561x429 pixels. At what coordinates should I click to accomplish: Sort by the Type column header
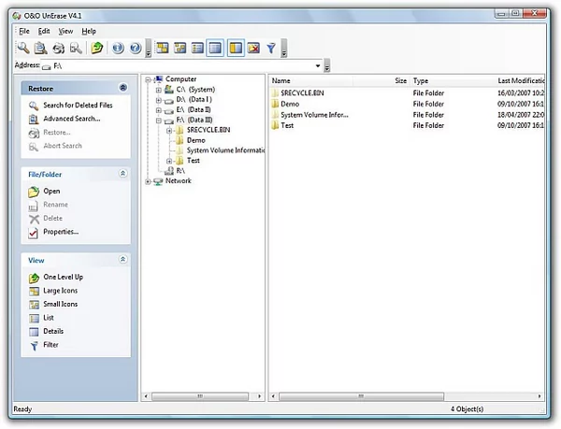click(x=453, y=80)
